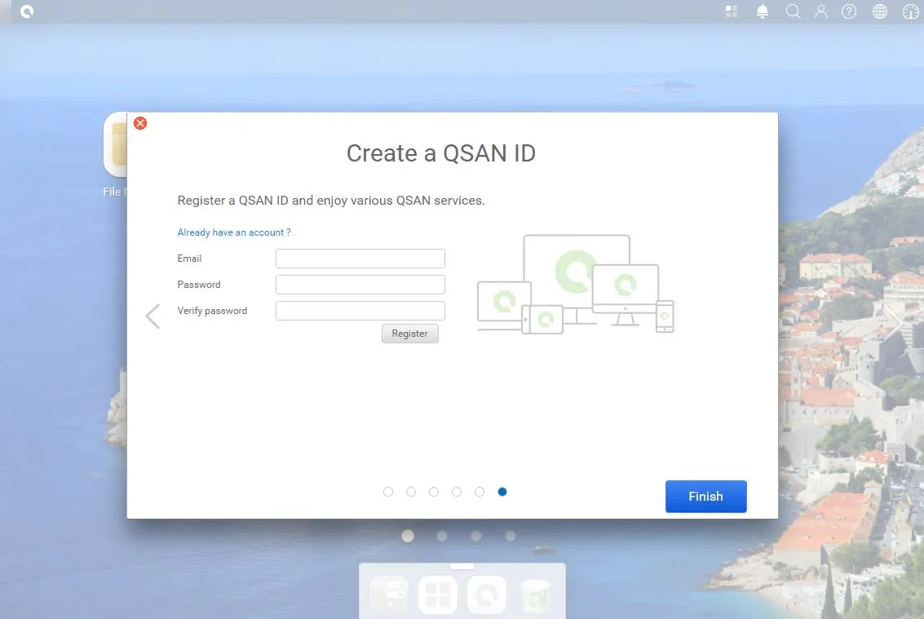Open the 'Already have an account ?' link

click(234, 232)
